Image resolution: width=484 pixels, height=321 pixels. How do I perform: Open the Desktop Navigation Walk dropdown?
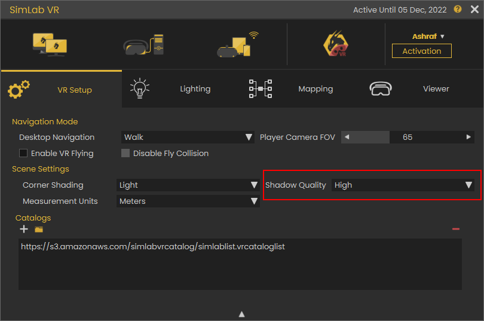click(188, 137)
